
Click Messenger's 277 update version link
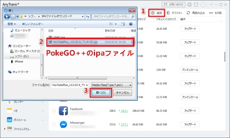pos(124,125)
